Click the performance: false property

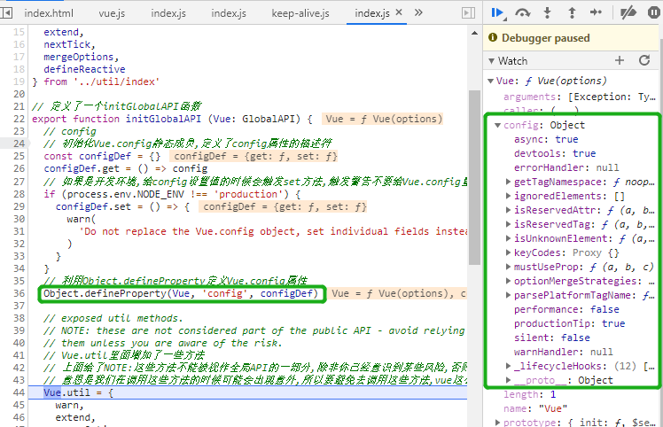click(566, 309)
